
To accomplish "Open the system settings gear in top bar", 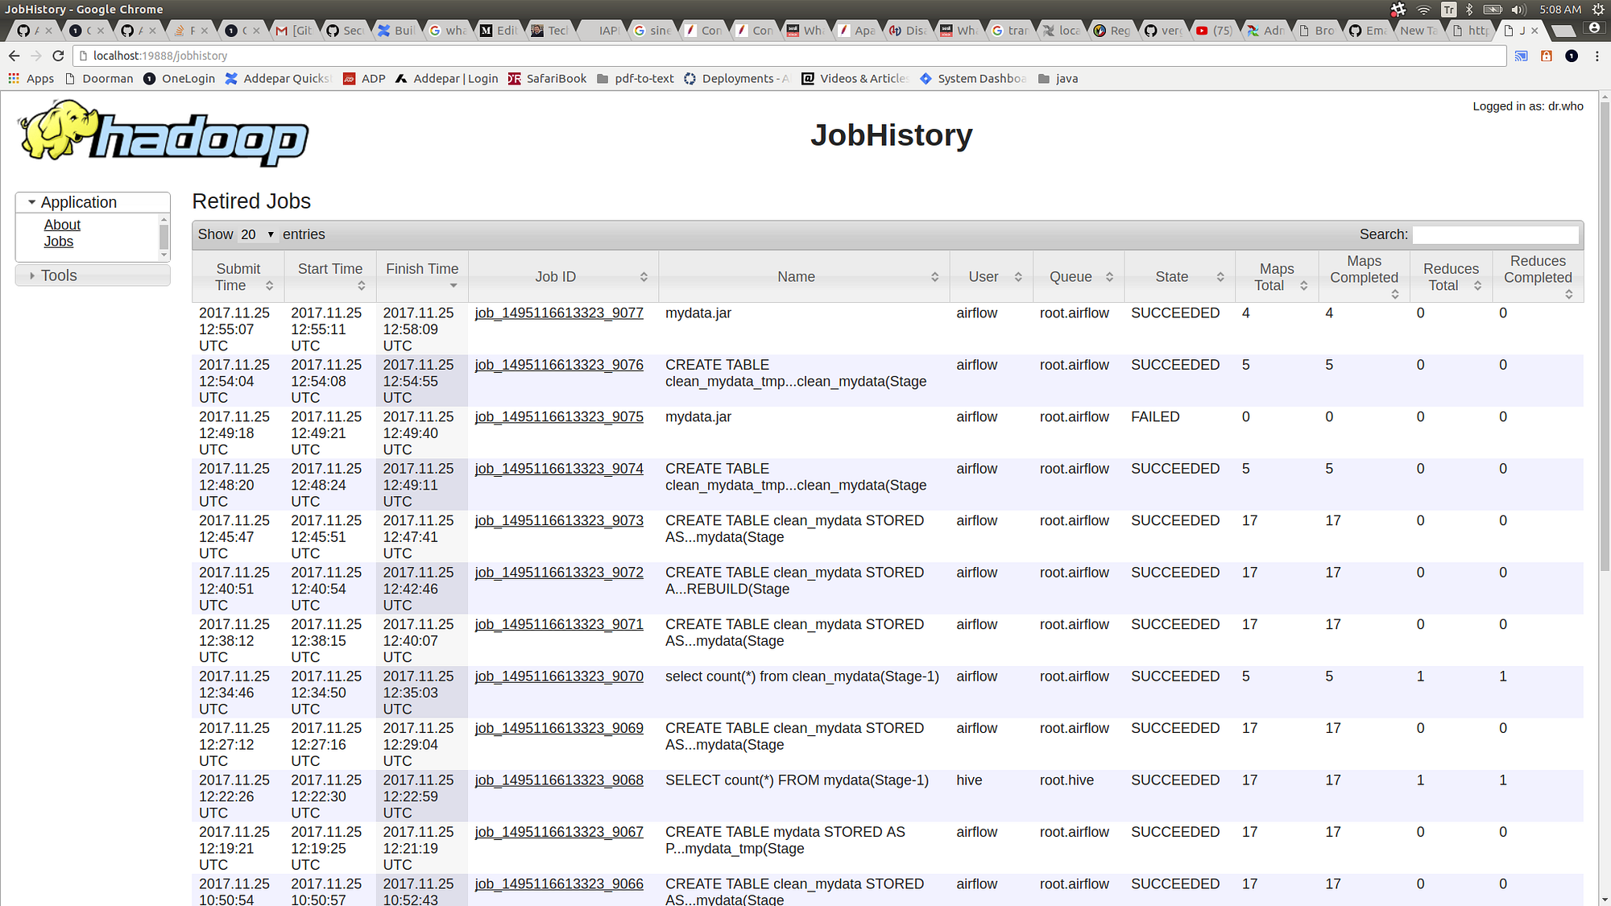I will pyautogui.click(x=1598, y=9).
